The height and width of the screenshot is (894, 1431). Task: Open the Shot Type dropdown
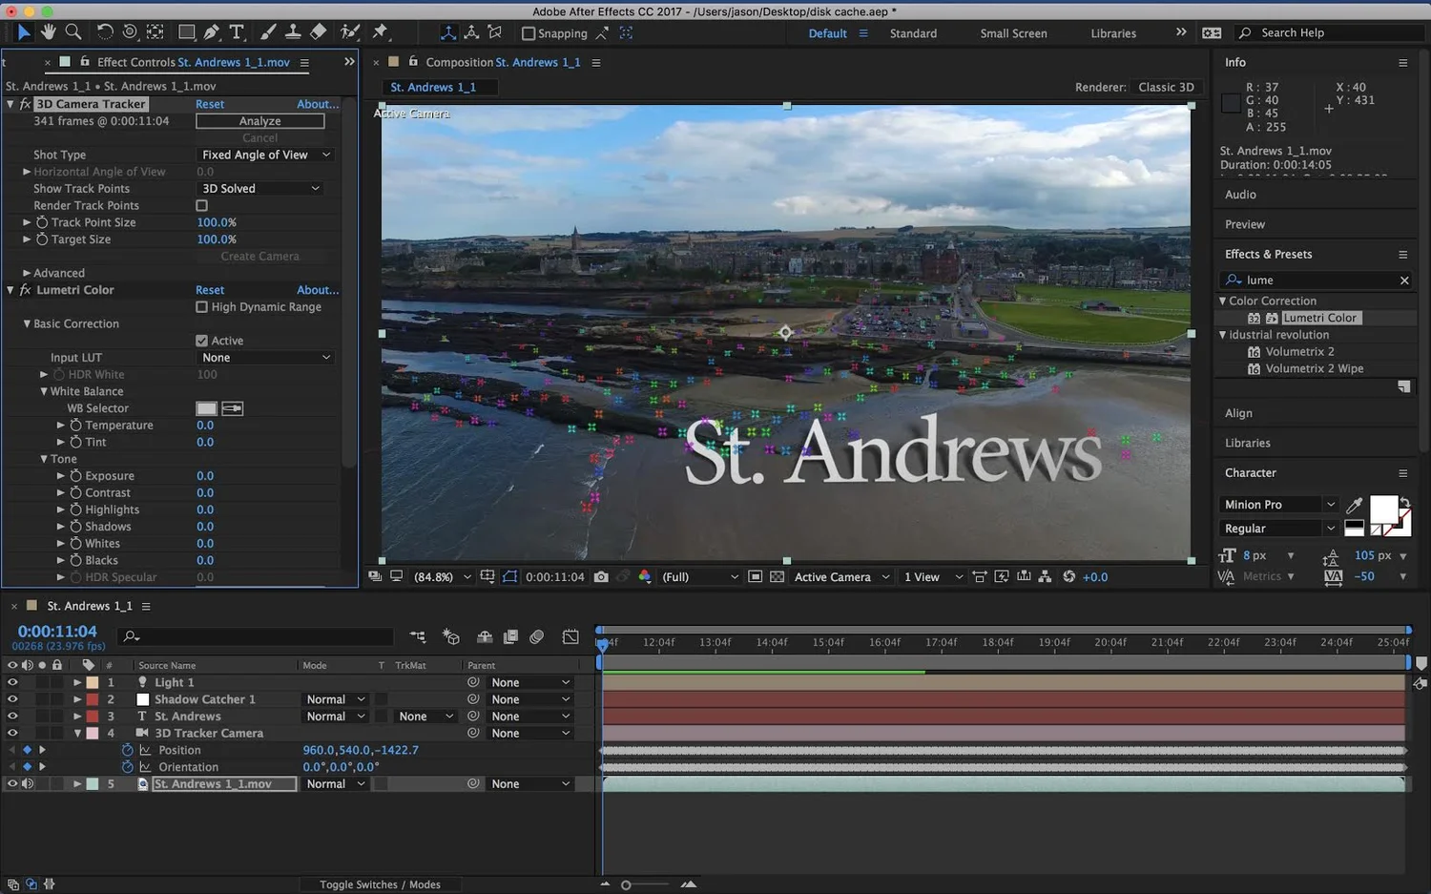point(264,154)
